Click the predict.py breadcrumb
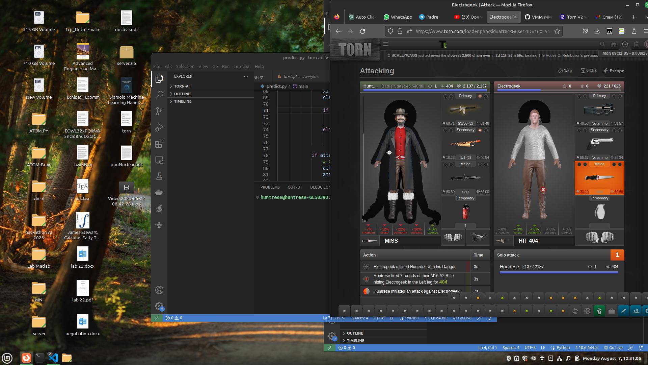This screenshot has height=365, width=648. 273,86
